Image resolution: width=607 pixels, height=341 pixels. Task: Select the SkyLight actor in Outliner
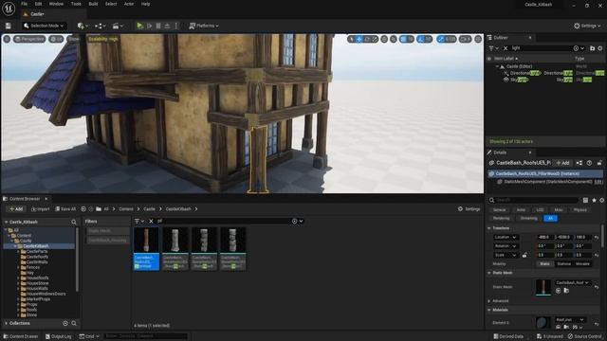pyautogui.click(x=520, y=80)
